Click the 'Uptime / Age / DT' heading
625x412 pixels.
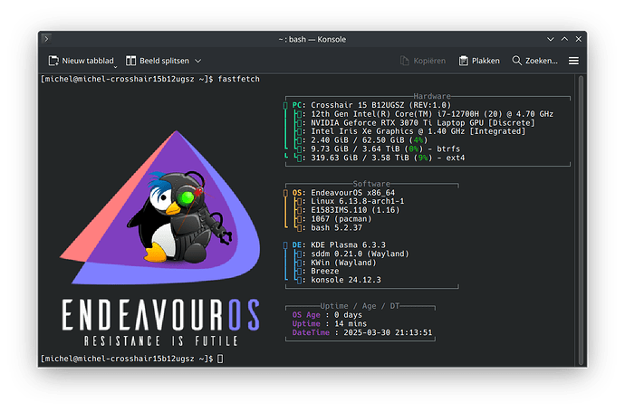click(x=360, y=306)
